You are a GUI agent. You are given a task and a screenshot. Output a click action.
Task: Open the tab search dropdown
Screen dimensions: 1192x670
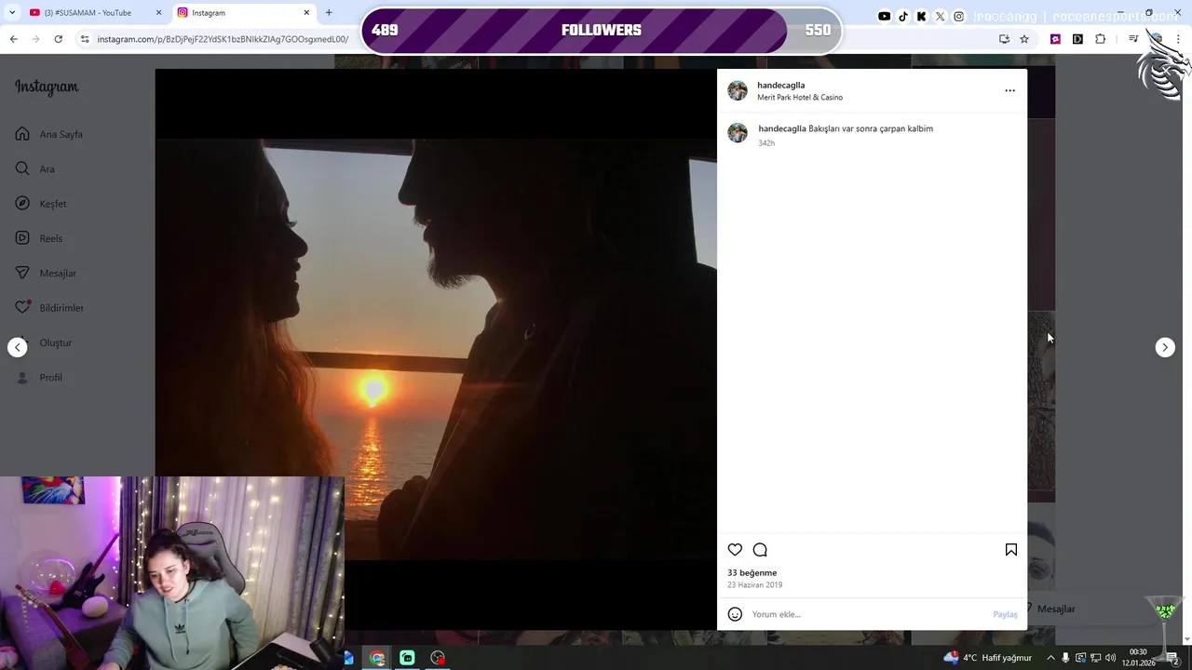(11, 13)
